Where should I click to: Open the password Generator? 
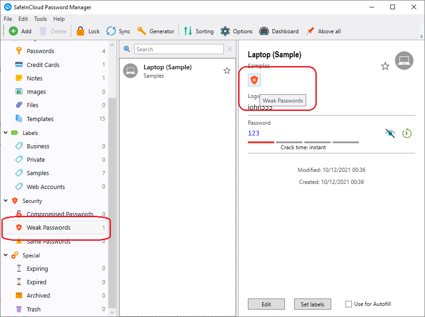click(156, 31)
